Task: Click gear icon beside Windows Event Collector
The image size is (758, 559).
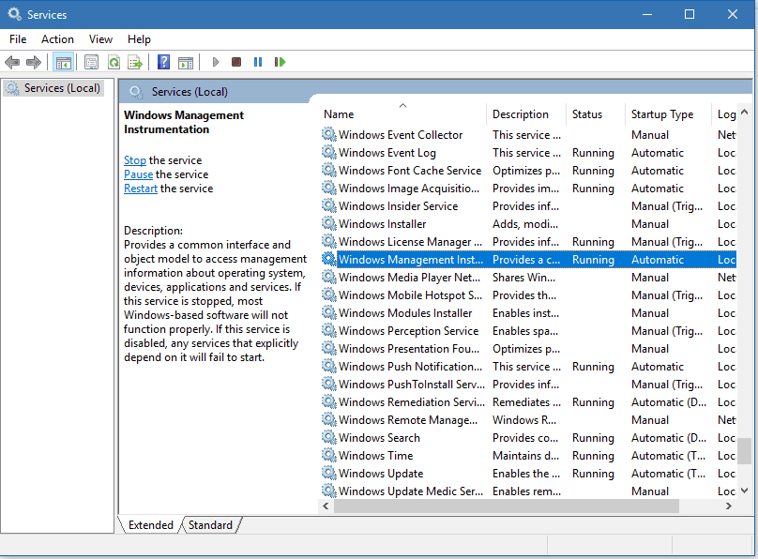Action: click(328, 134)
